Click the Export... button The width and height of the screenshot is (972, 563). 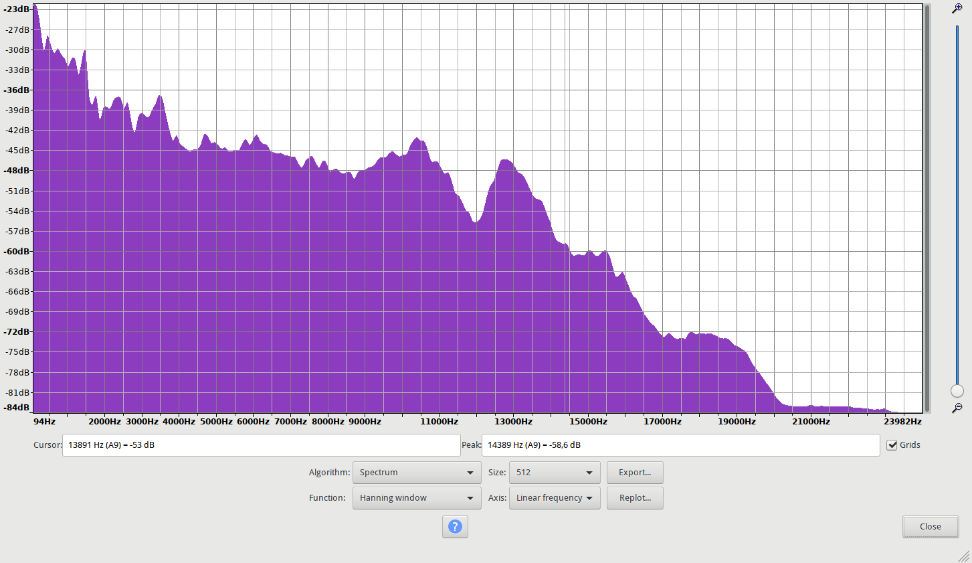[635, 473]
